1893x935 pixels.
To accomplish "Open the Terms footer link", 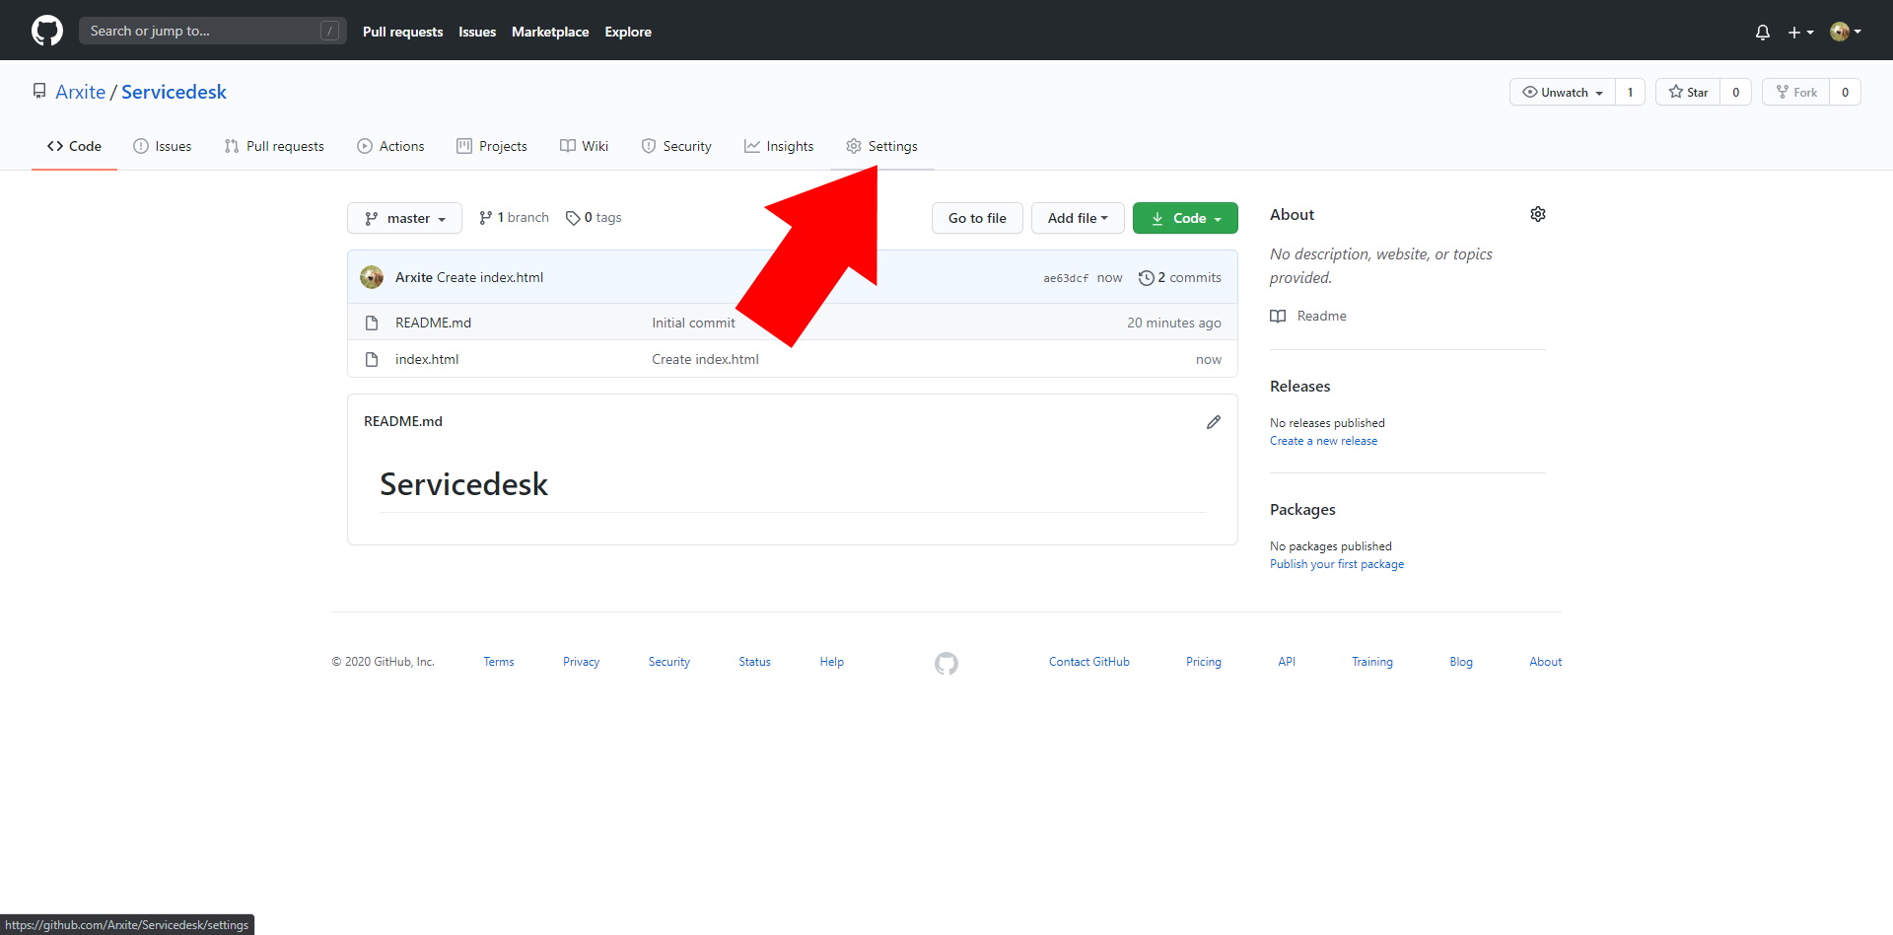I will tap(499, 662).
